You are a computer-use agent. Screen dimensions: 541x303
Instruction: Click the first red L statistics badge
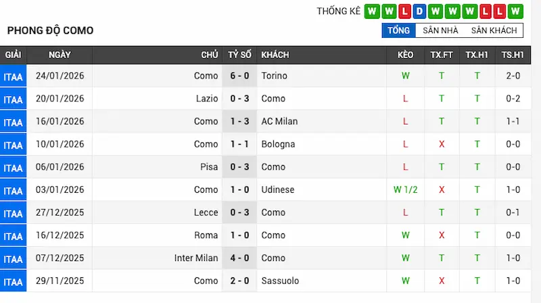(404, 11)
